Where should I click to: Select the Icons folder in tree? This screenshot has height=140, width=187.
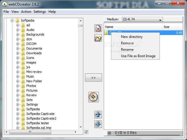pyautogui.click(x=30, y=58)
